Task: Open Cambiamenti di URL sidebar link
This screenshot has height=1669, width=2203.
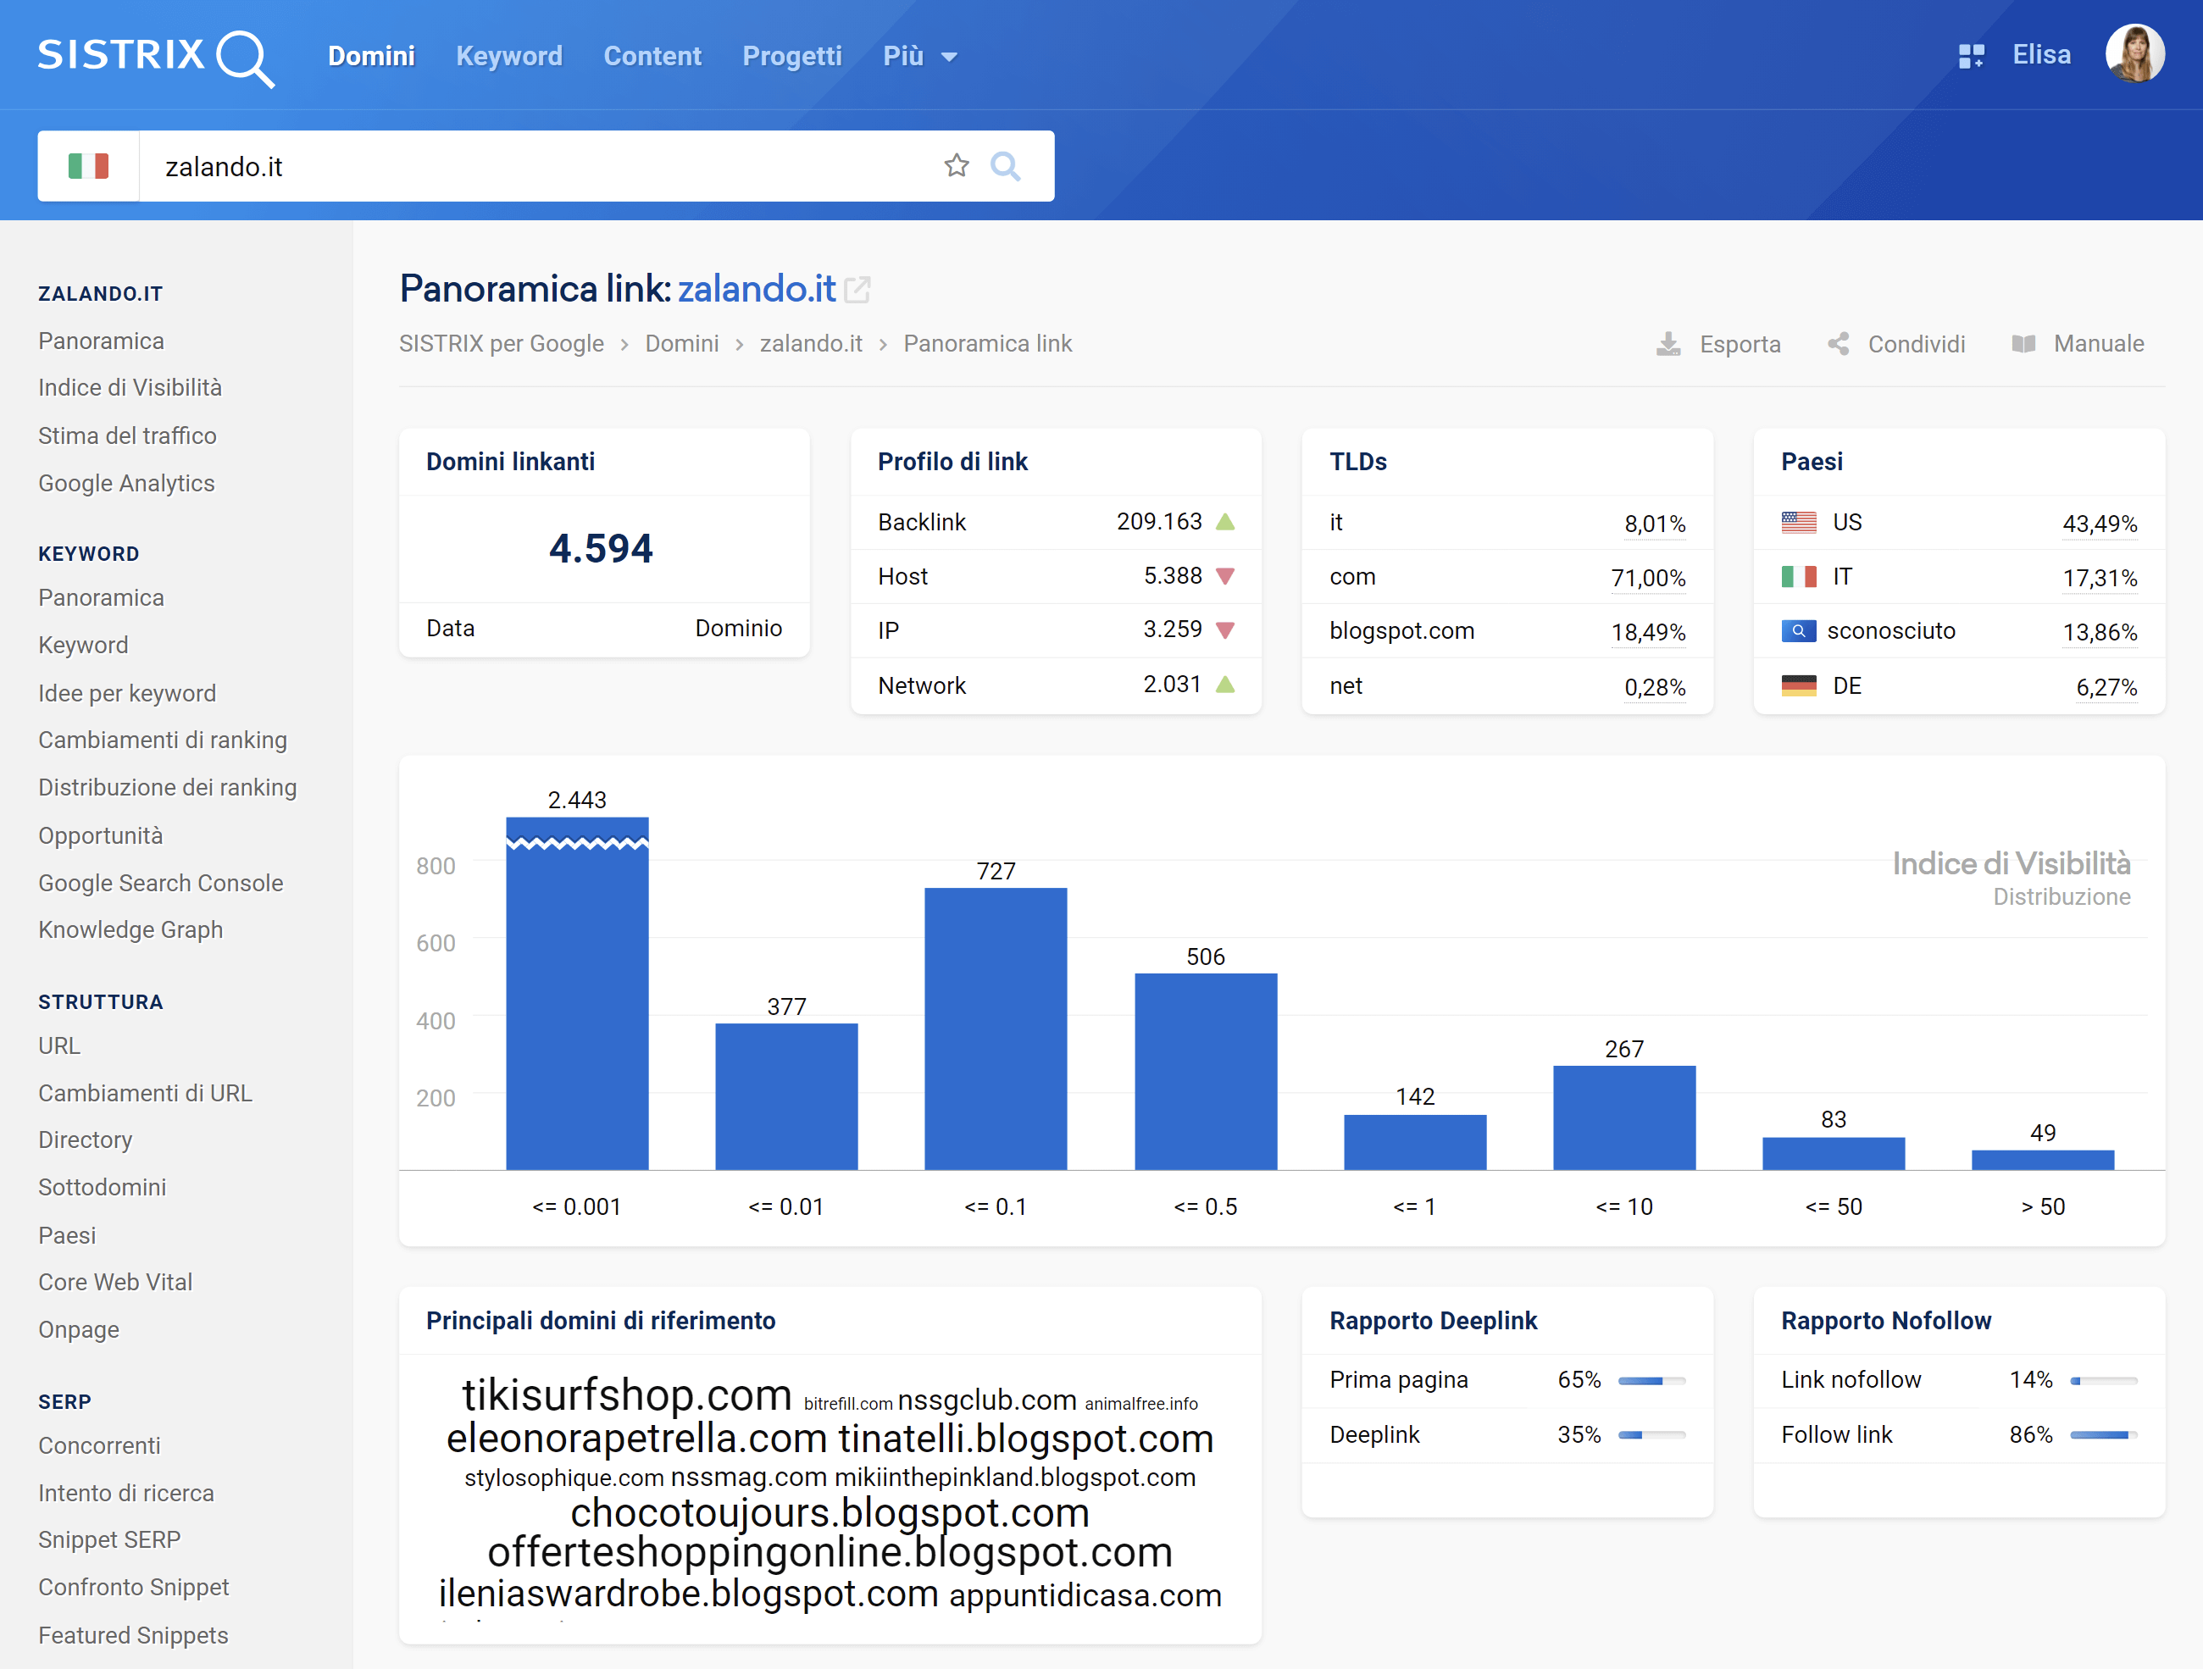Action: [146, 1094]
